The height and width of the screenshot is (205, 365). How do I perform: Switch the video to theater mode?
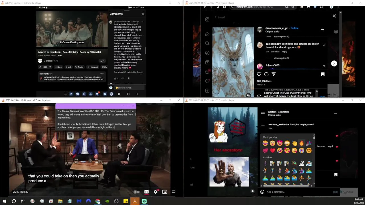pyautogui.click(x=173, y=192)
